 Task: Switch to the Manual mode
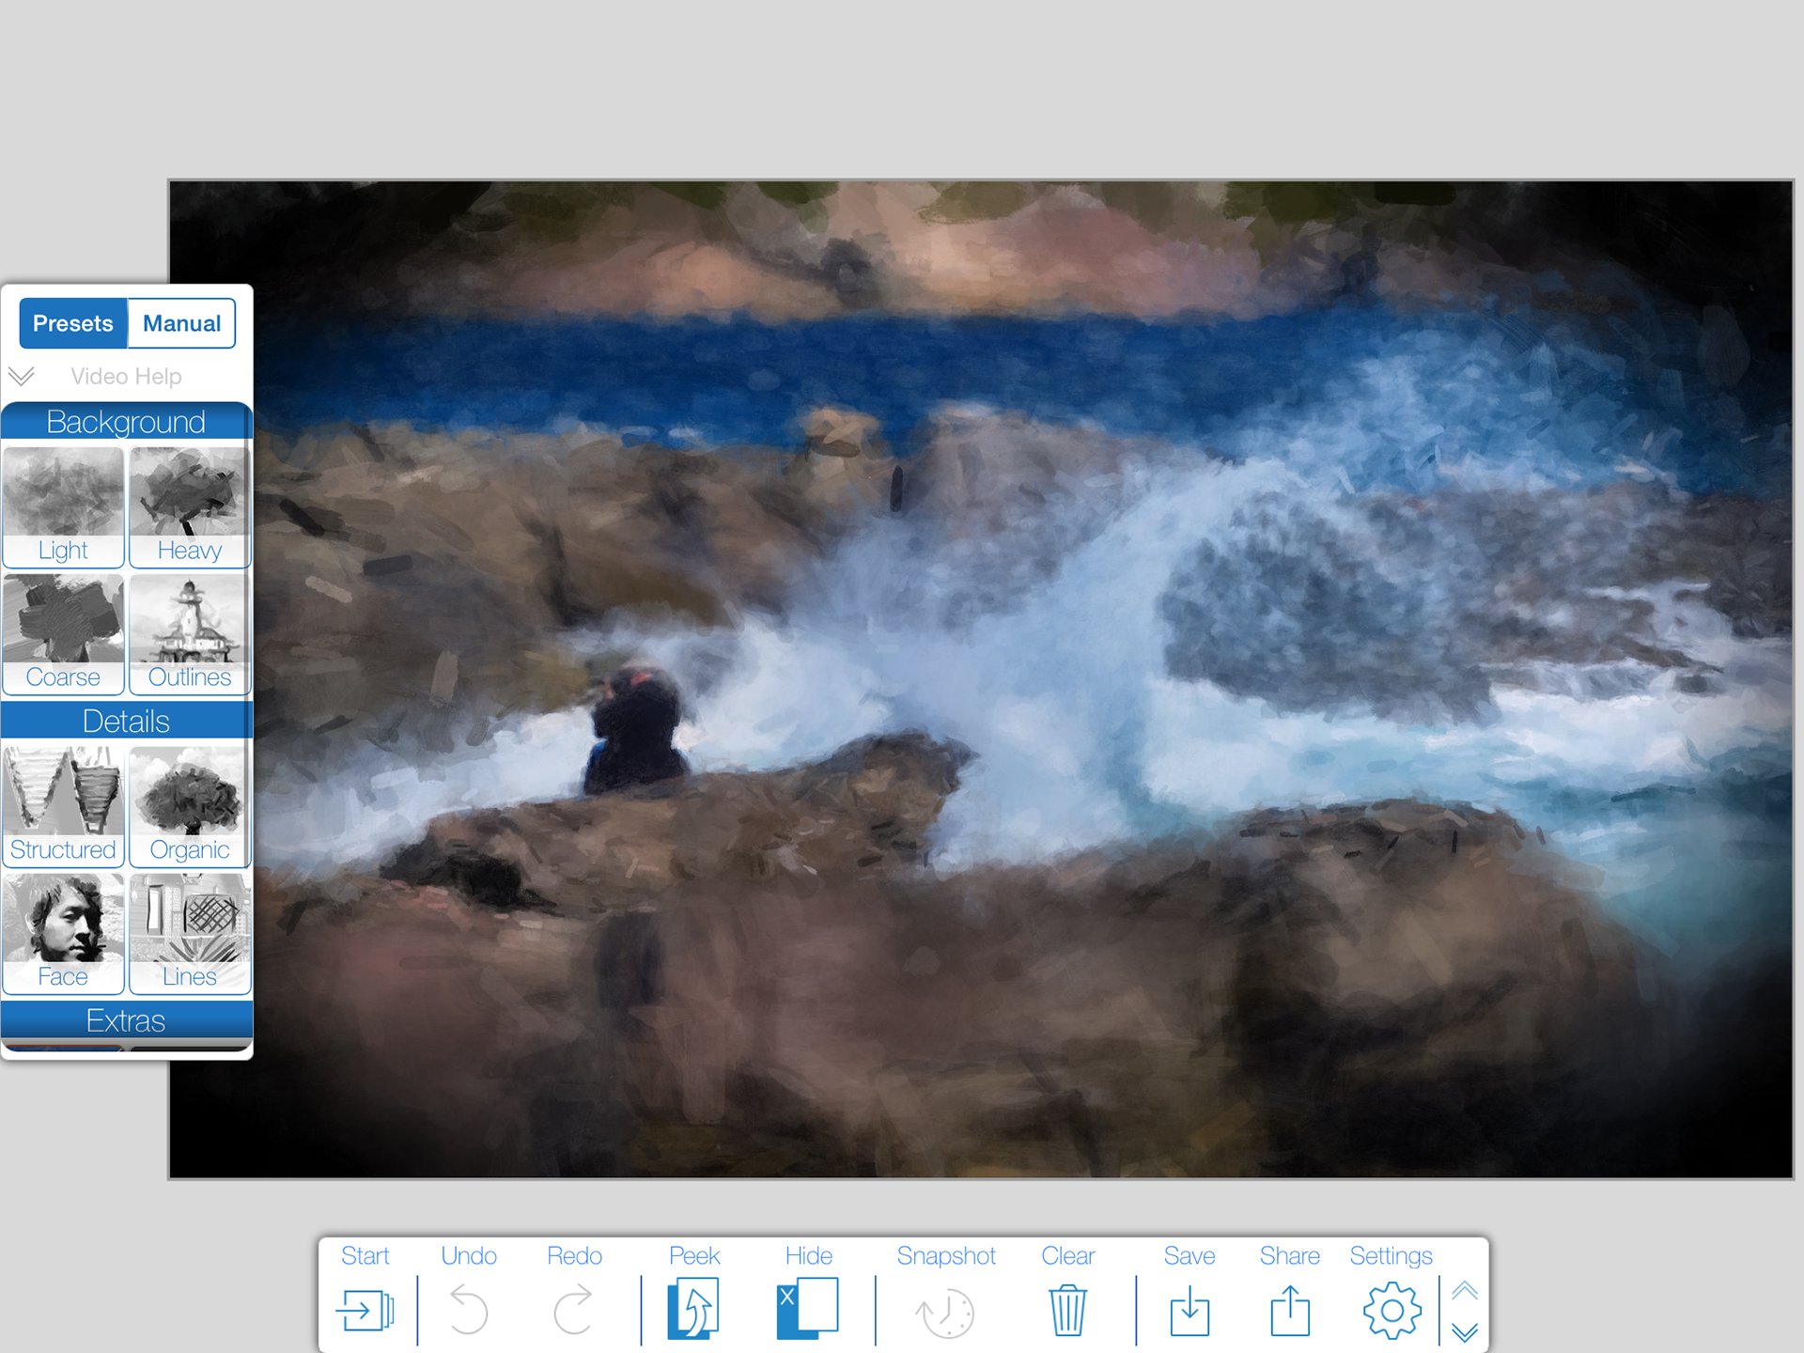click(x=181, y=323)
